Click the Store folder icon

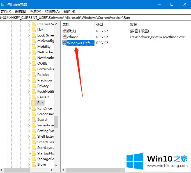[34, 165]
